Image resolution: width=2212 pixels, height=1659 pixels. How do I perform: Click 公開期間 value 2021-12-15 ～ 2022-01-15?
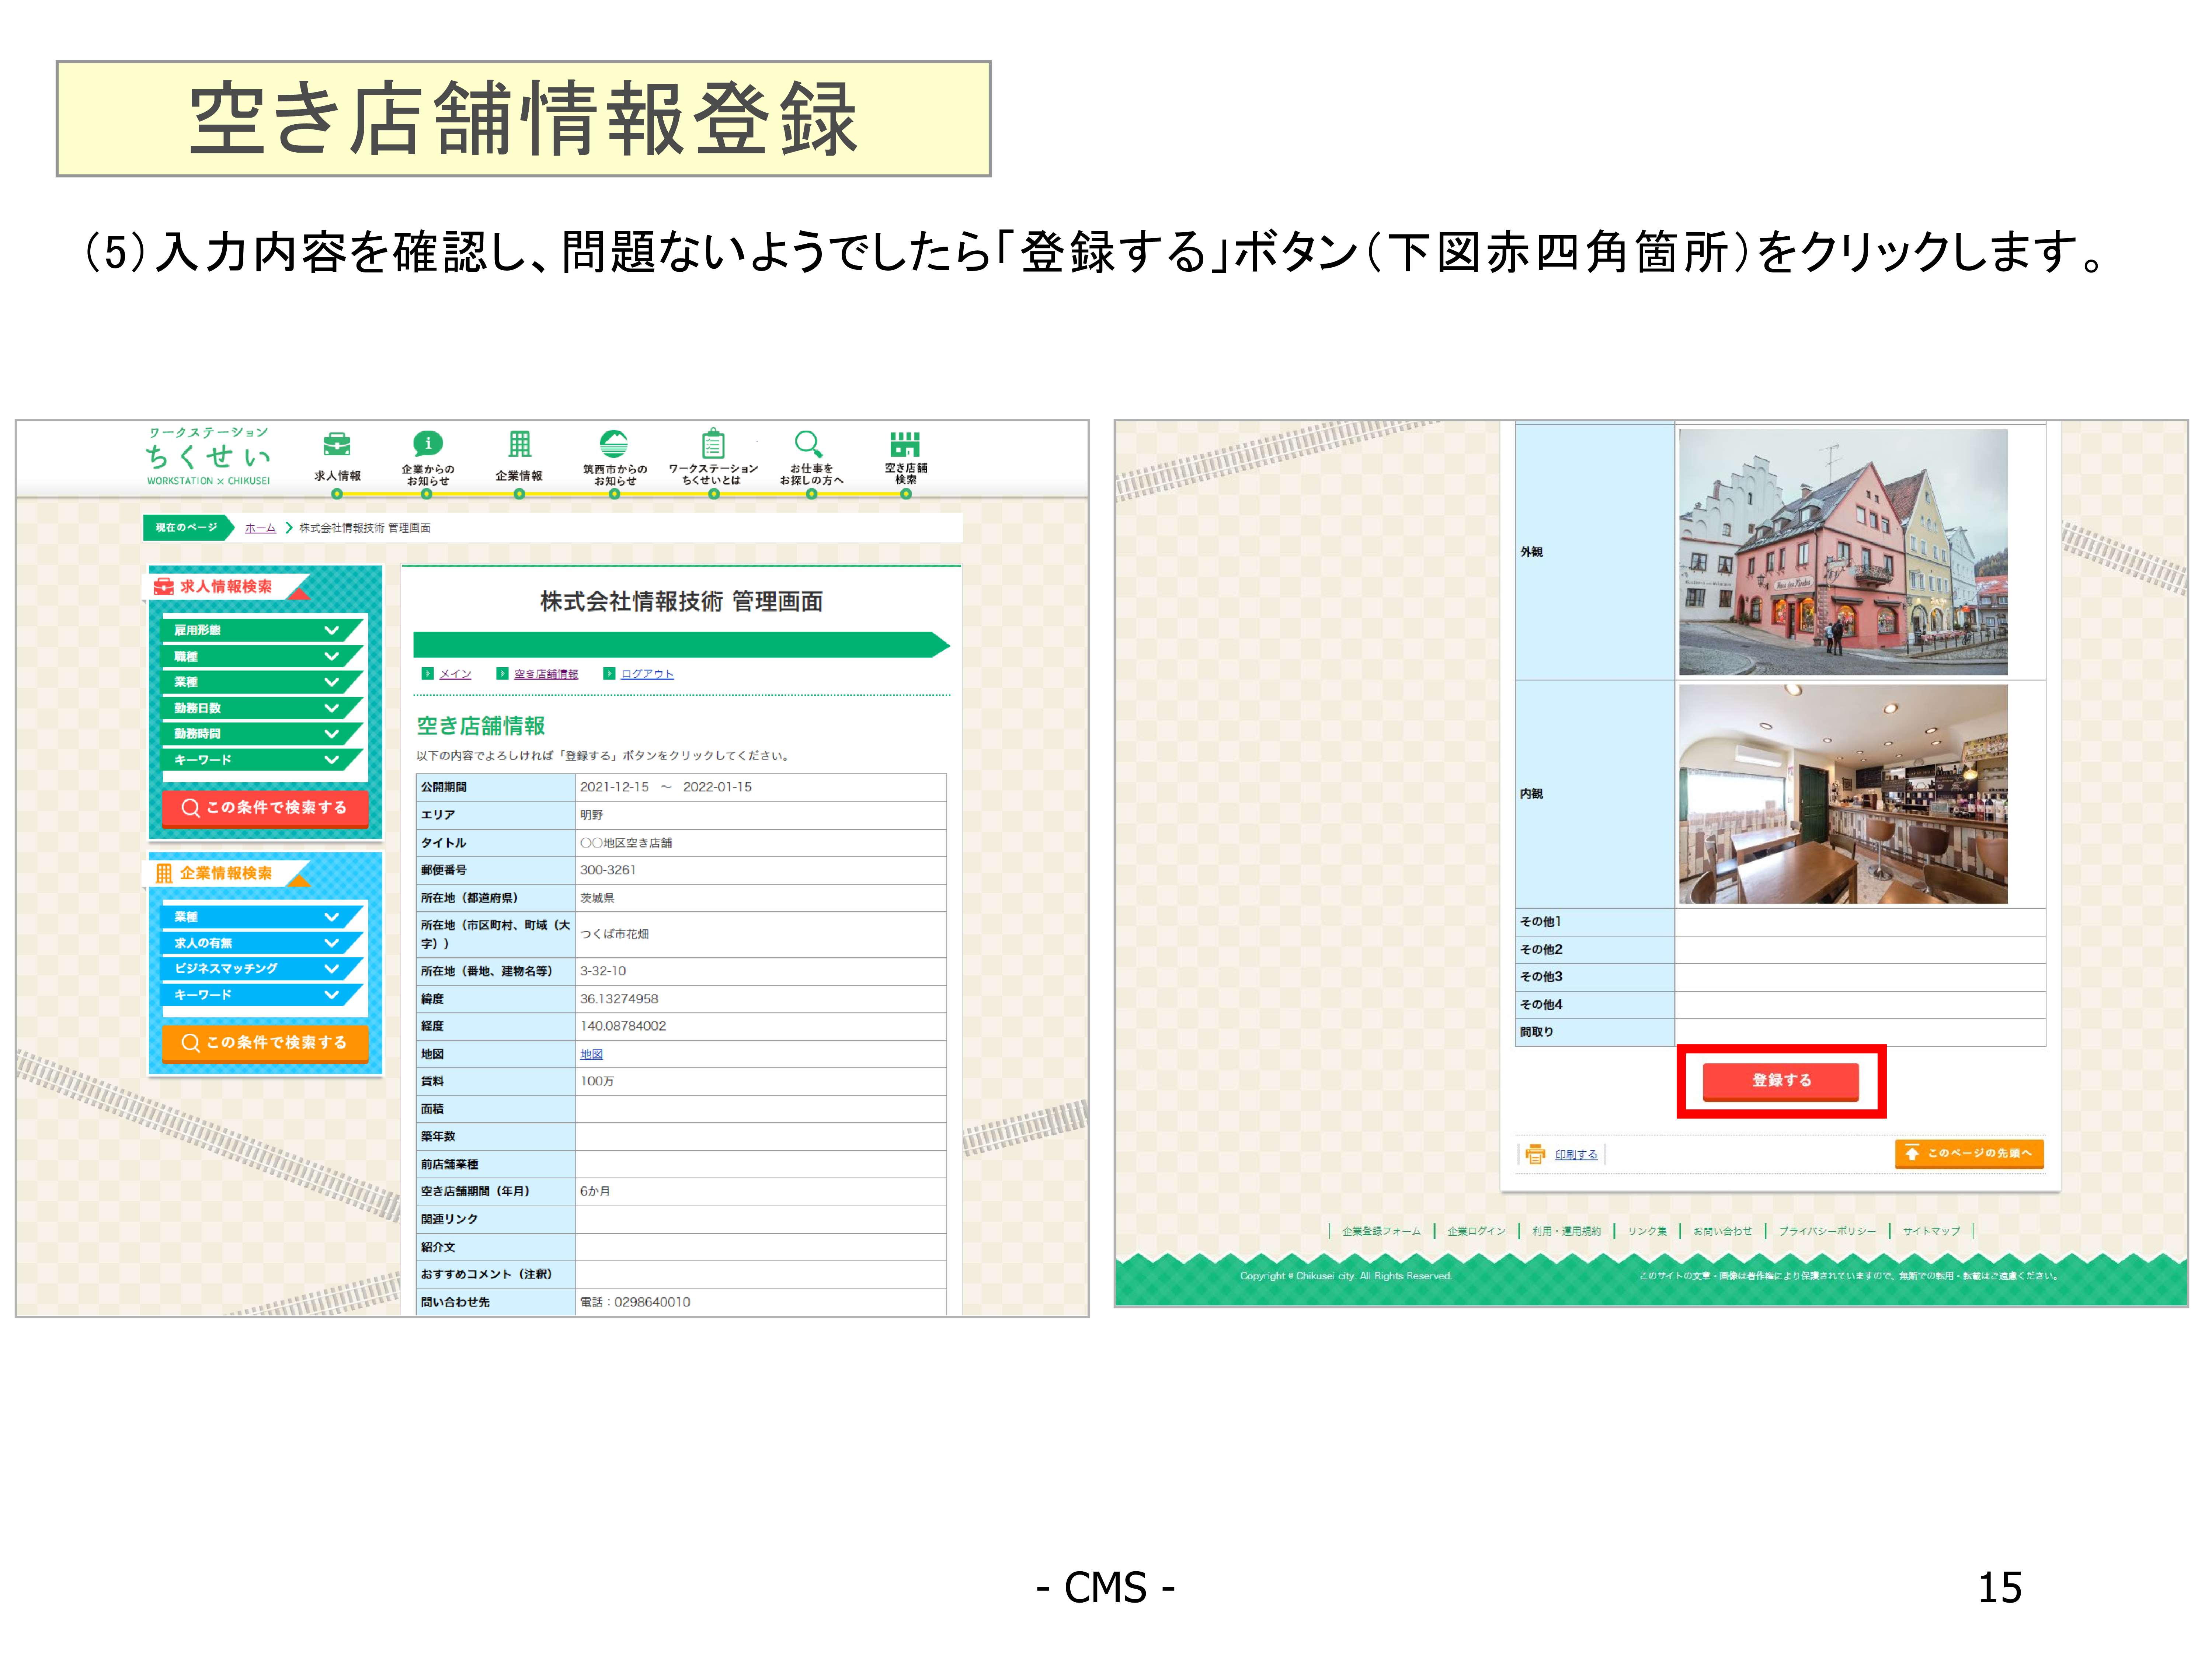(666, 787)
